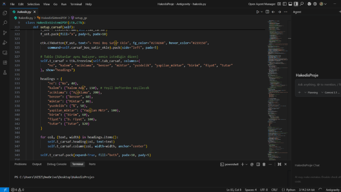Click Open Agent Manager in title bar
Screen dimensions: 341x192
(x=262, y=4)
